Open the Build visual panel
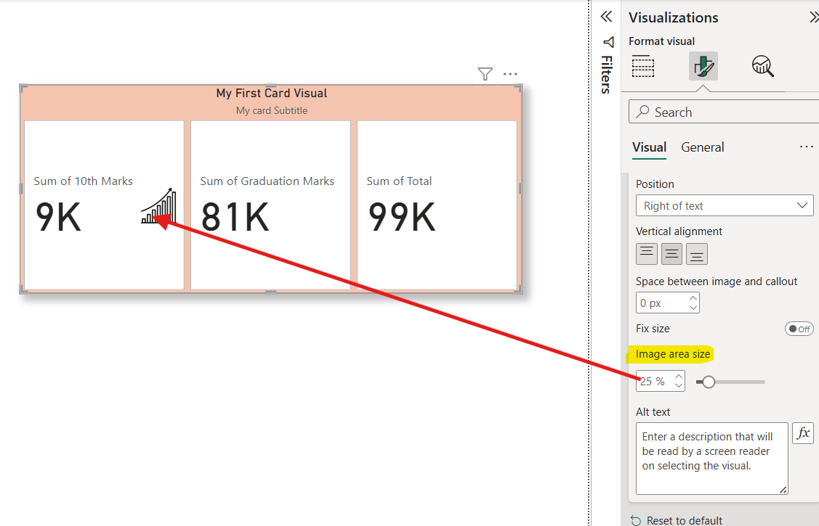Screen dimensions: 819x526 pyautogui.click(x=642, y=66)
